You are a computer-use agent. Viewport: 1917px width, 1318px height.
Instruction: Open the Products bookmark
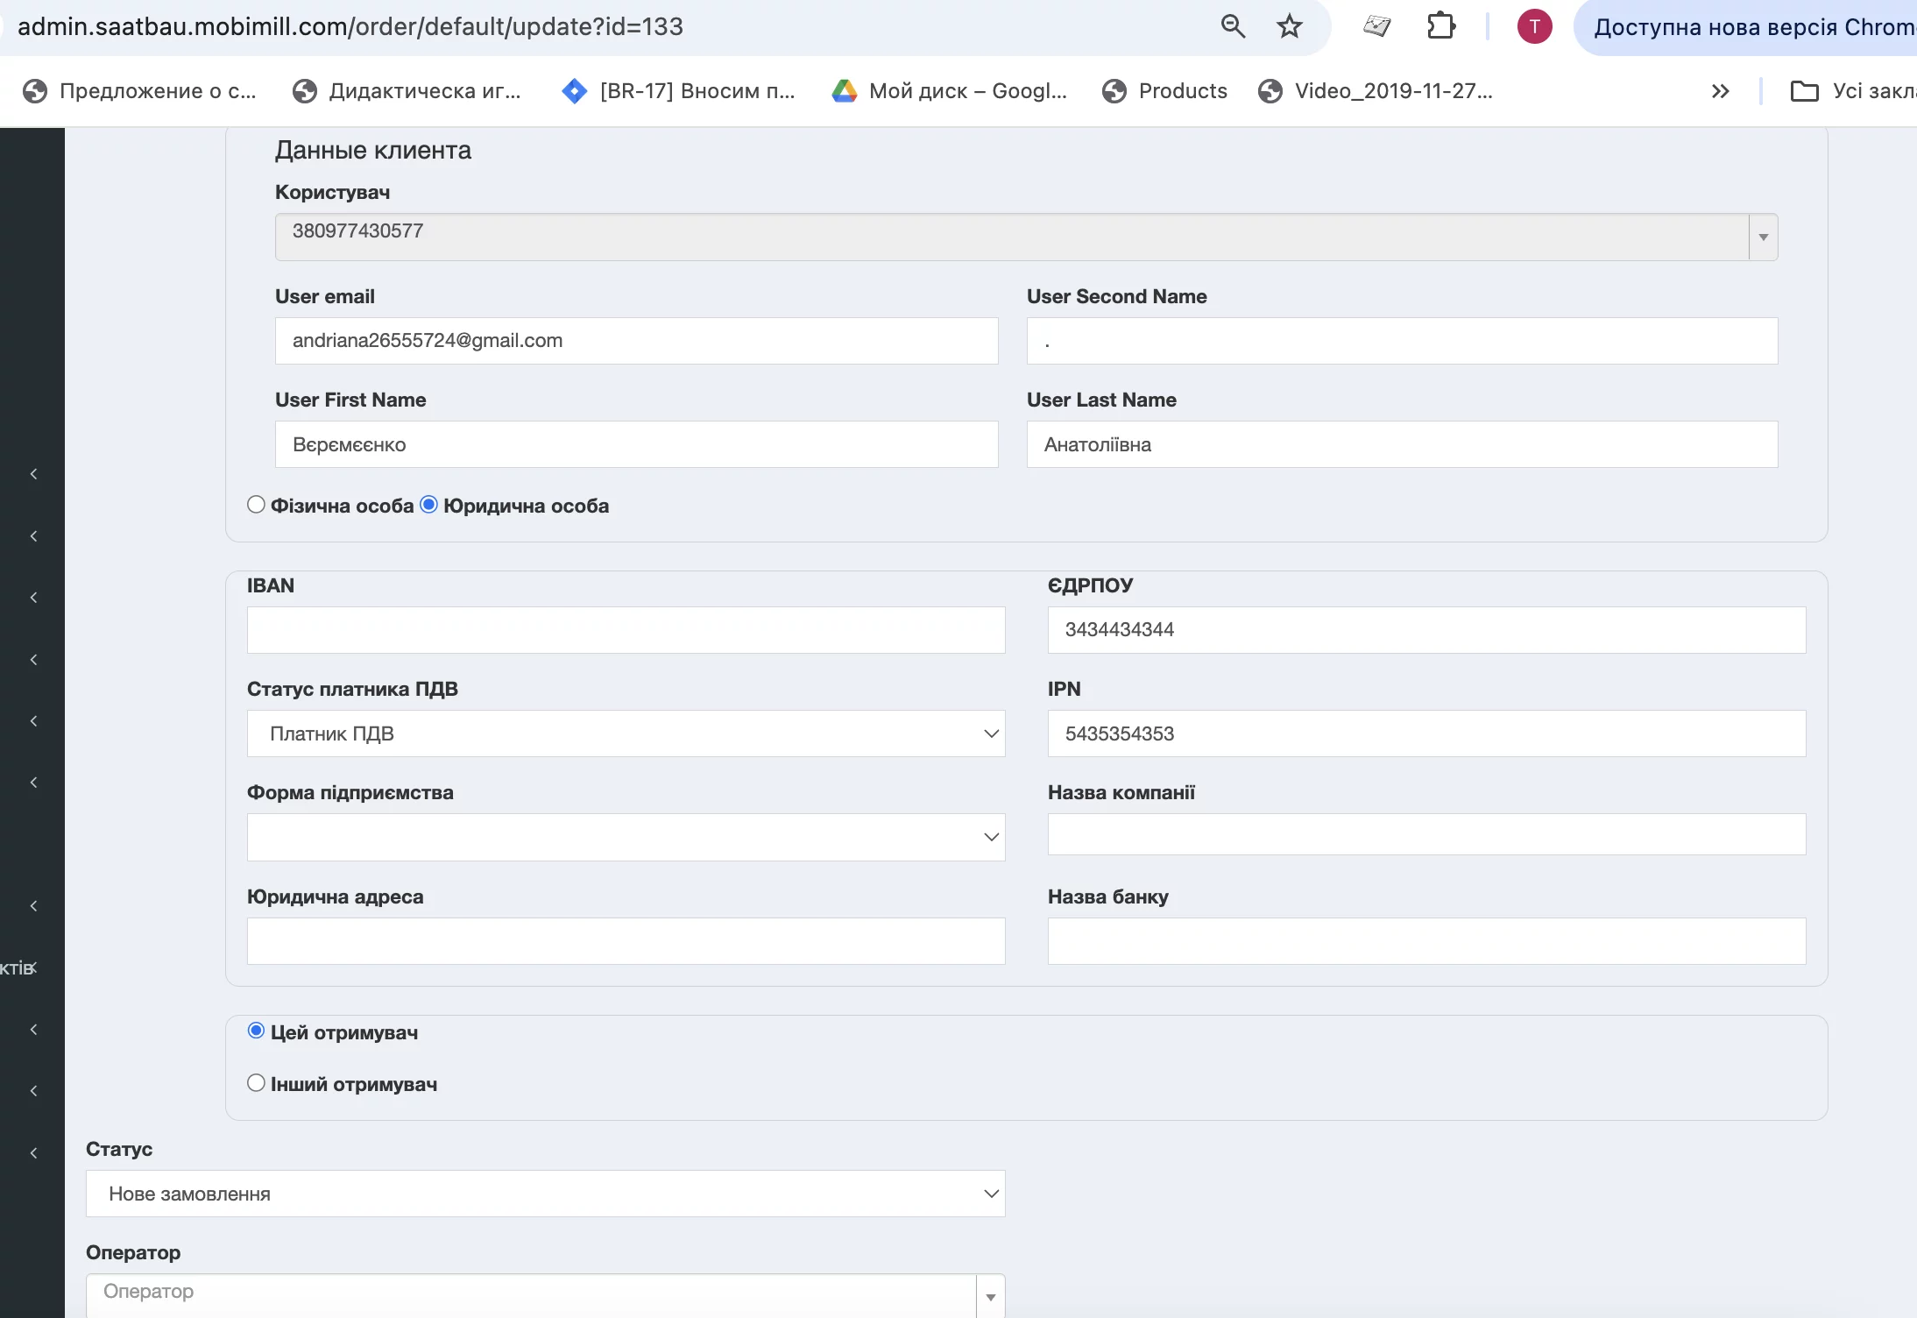point(1165,91)
